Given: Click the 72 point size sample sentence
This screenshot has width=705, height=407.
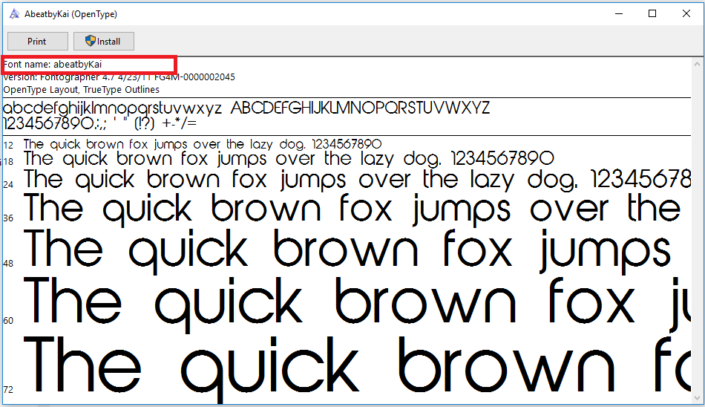Looking at the screenshot, I should (x=357, y=369).
